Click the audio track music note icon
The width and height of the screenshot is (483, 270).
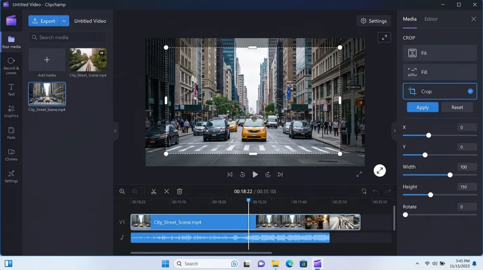(122, 238)
